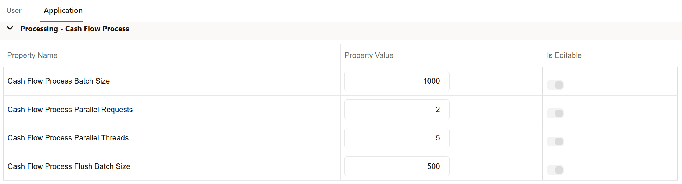
Task: Select the Application tab
Action: (x=63, y=10)
